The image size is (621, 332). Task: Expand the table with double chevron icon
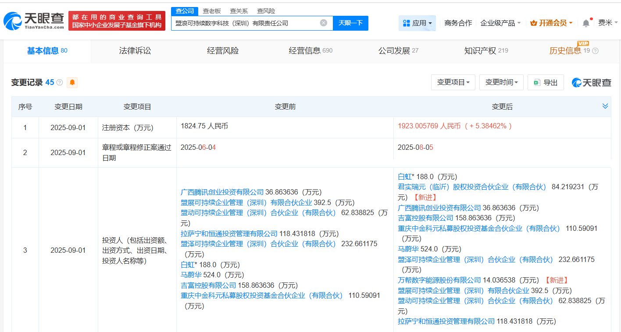tap(605, 106)
